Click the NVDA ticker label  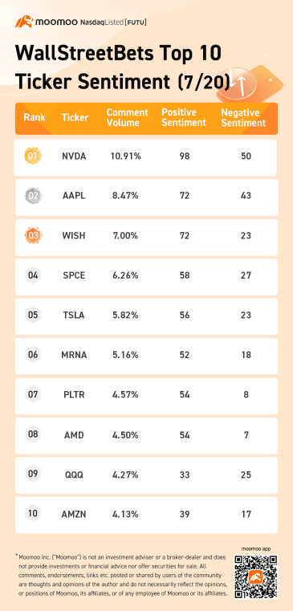(74, 157)
